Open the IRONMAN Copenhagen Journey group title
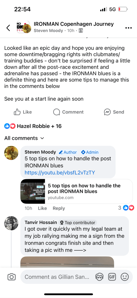Viewport: 137px width, 298px height. tap(74, 24)
